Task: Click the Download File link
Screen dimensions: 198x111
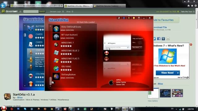Action: click(160, 27)
